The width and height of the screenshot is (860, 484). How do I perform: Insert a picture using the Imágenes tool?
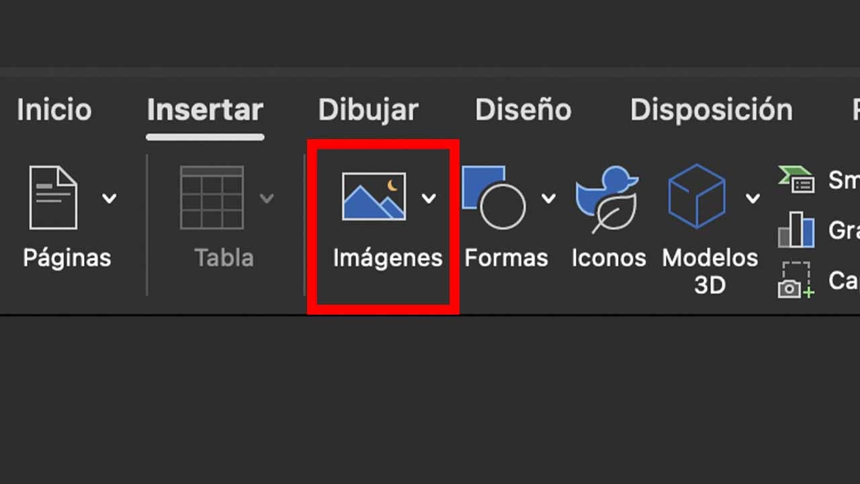click(374, 196)
